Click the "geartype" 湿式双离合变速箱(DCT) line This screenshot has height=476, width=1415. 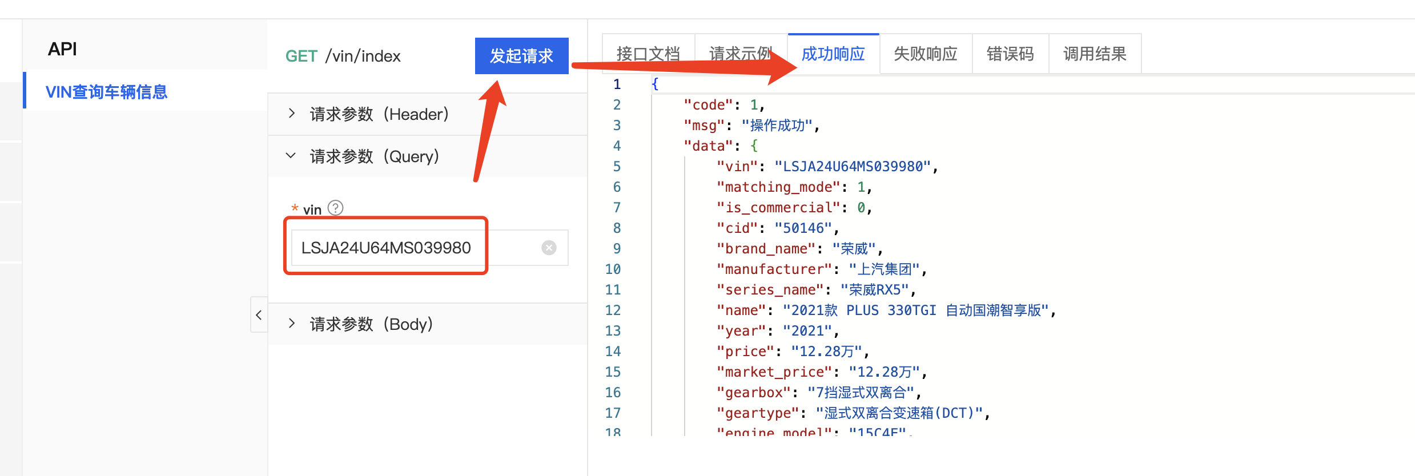(x=854, y=413)
